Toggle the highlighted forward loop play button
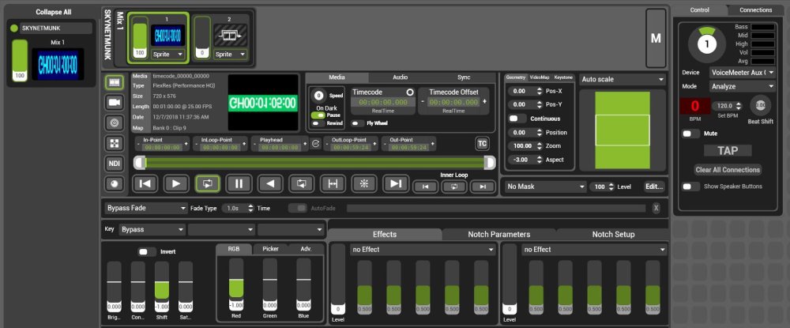The width and height of the screenshot is (790, 328). click(208, 184)
